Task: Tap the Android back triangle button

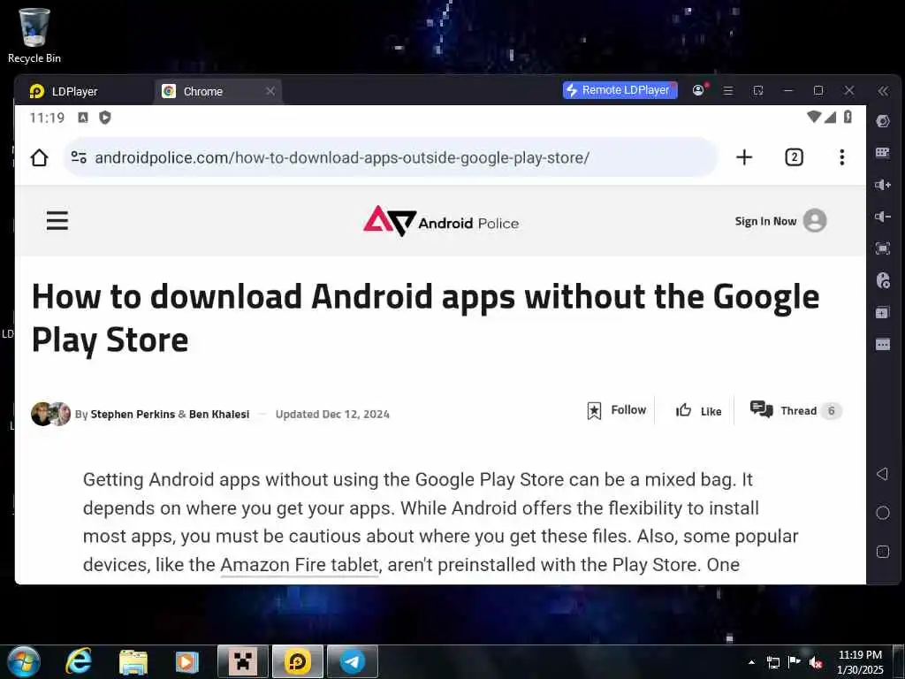Action: tap(882, 474)
